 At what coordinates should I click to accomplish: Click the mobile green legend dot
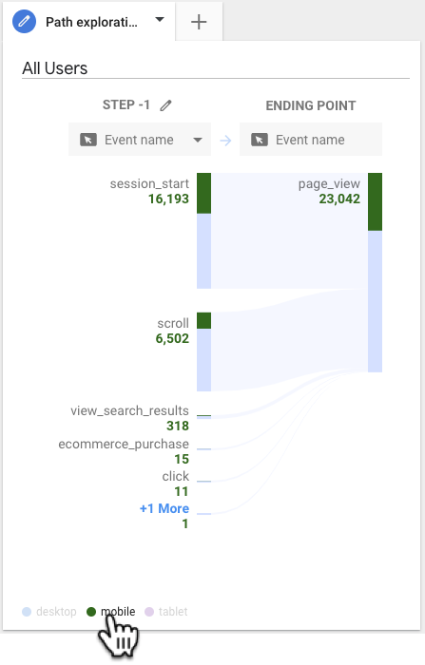point(91,612)
